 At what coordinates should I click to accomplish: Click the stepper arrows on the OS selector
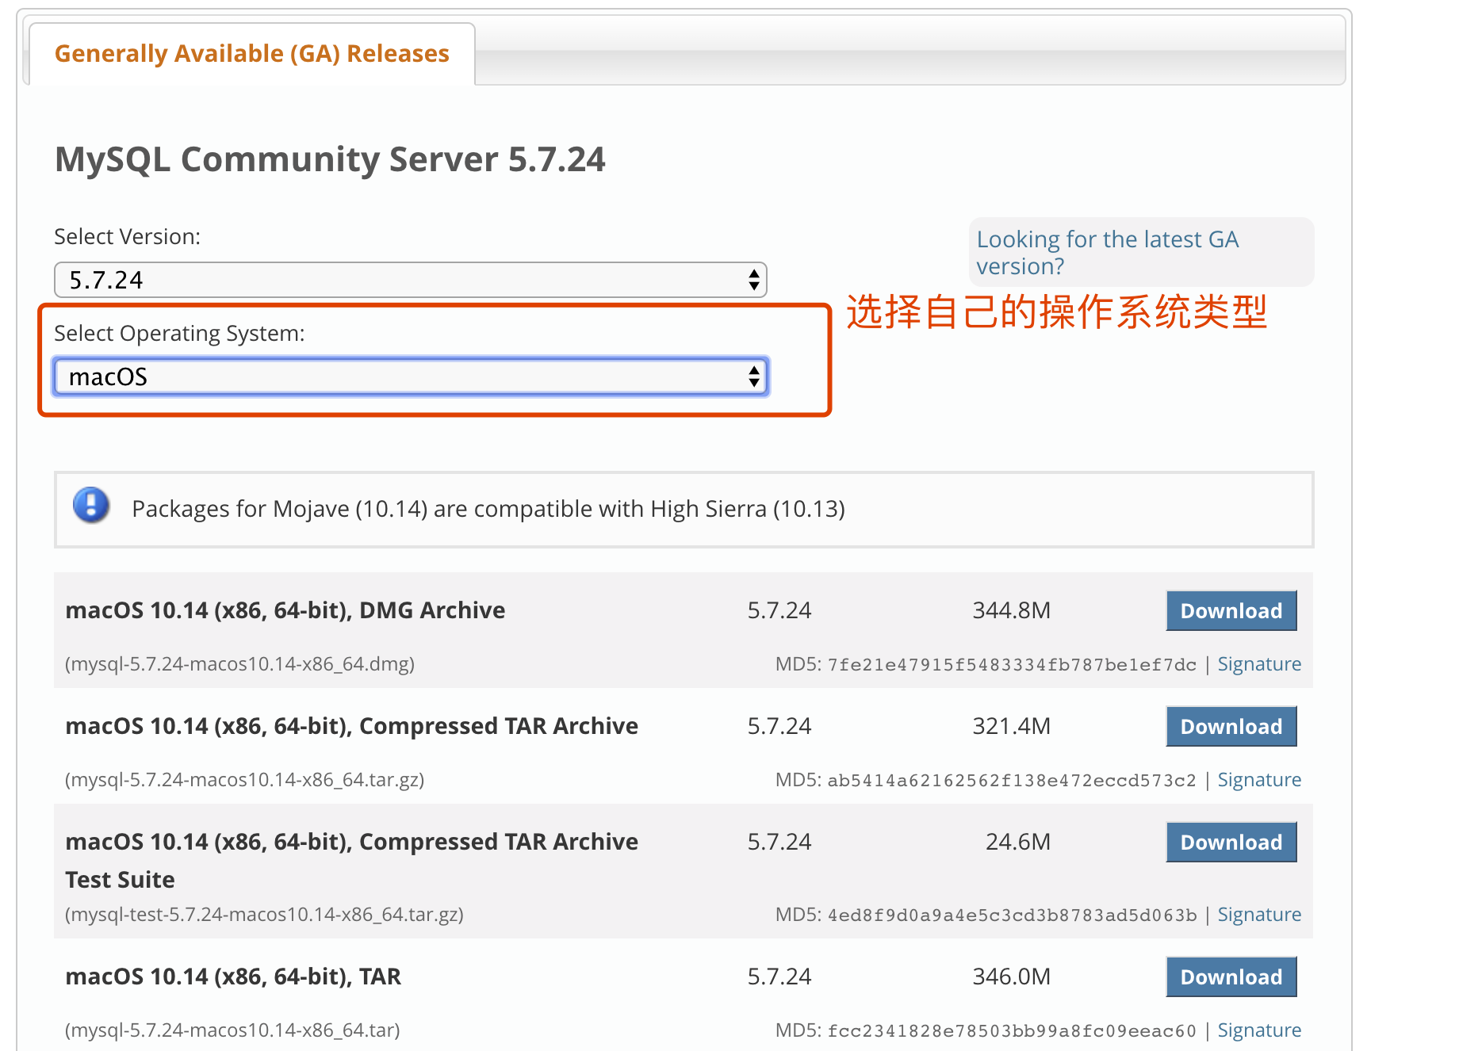[752, 376]
